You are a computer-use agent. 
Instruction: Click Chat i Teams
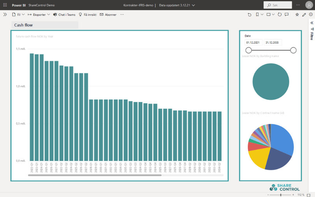64,15
